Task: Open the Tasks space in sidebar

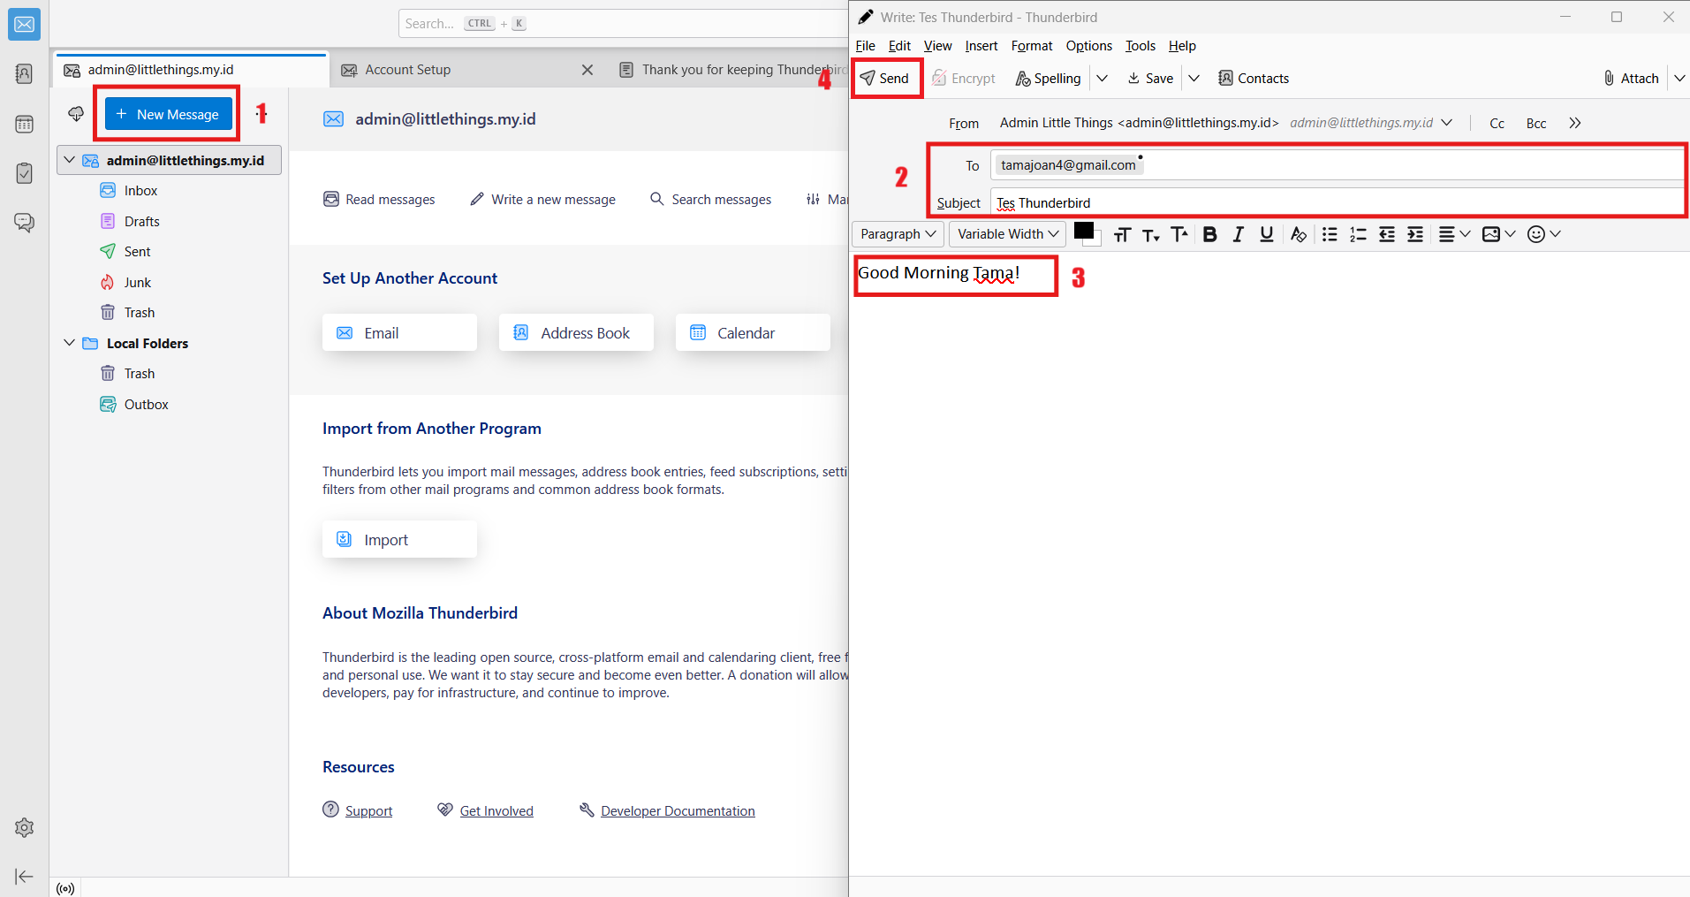Action: pos(24,173)
